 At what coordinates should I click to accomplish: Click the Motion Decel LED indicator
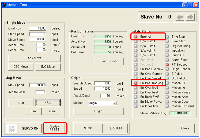[167, 102]
